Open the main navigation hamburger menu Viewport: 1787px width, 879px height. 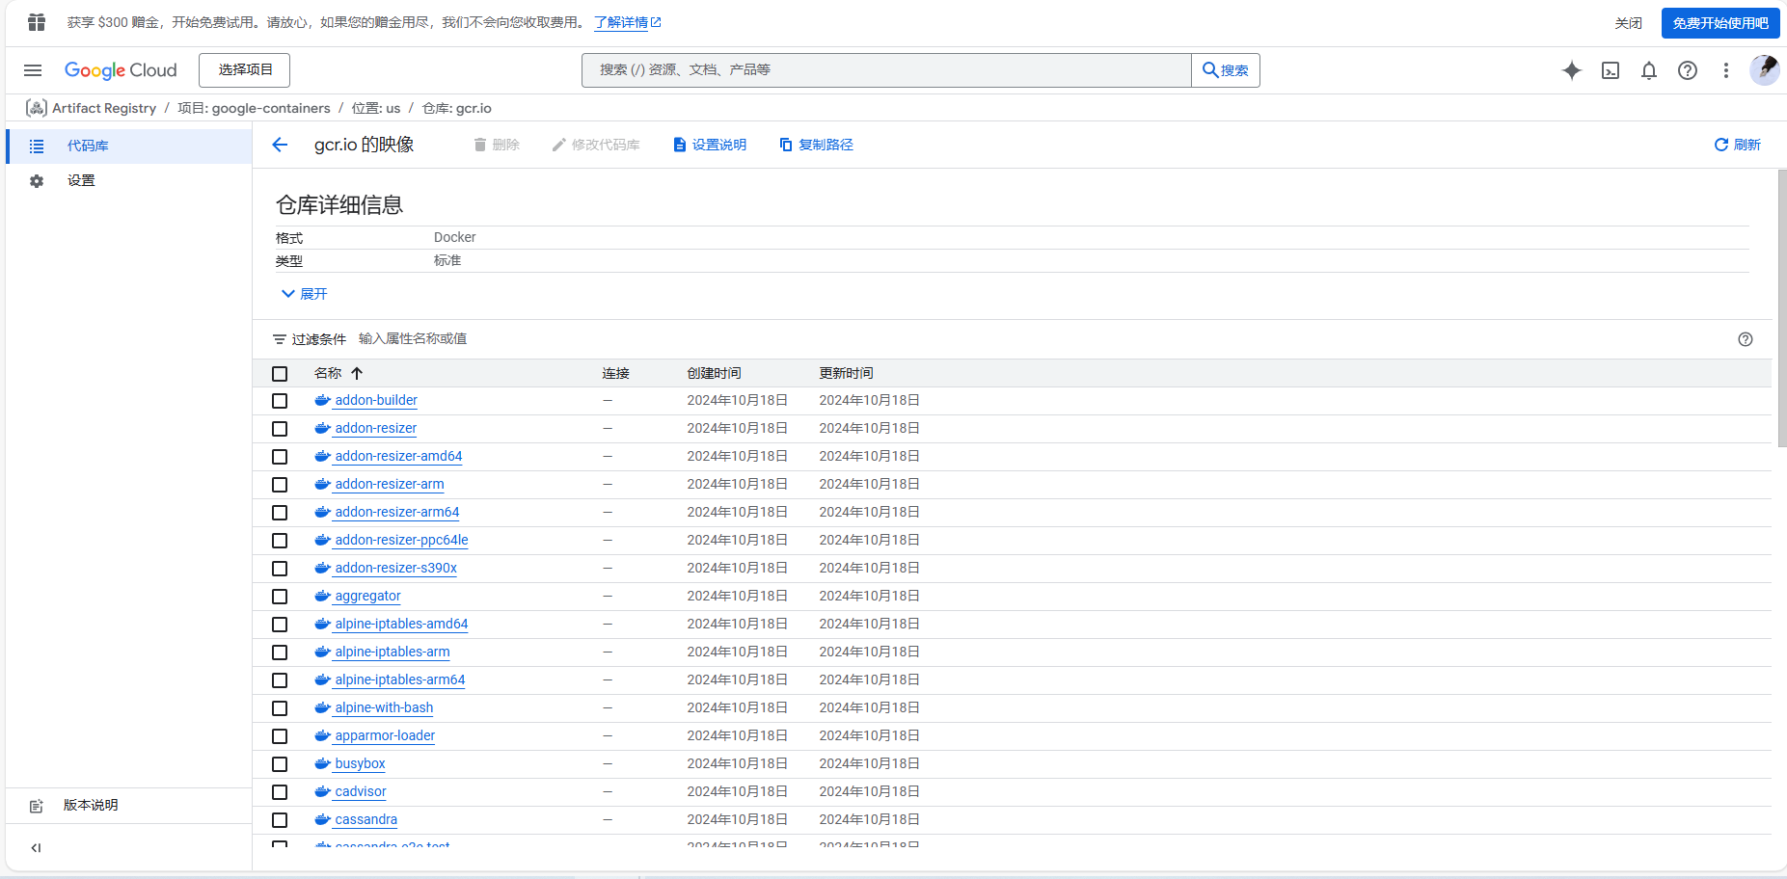[33, 70]
